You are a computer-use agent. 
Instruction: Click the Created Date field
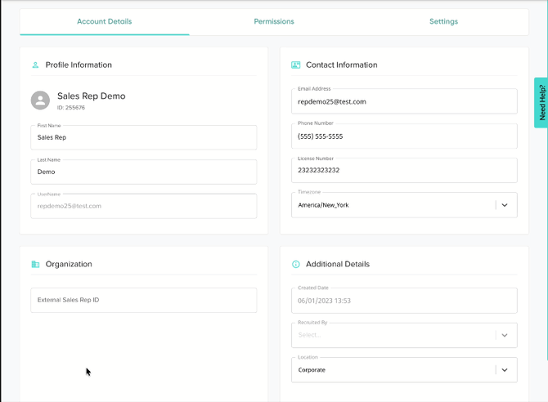pyautogui.click(x=404, y=301)
